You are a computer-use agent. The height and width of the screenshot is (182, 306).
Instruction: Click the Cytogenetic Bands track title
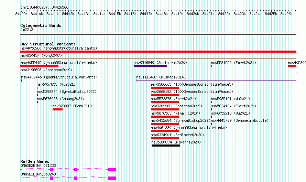pos(41,25)
